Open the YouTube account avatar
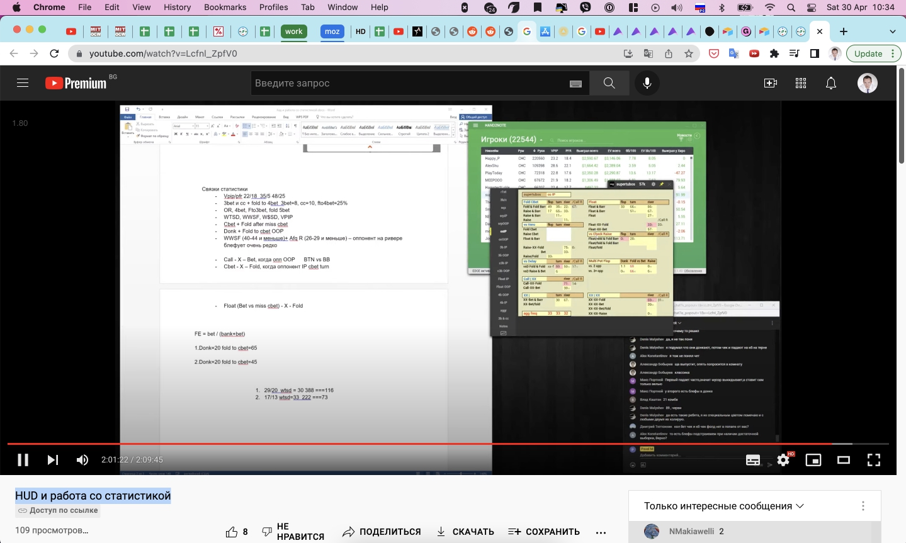 868,83
